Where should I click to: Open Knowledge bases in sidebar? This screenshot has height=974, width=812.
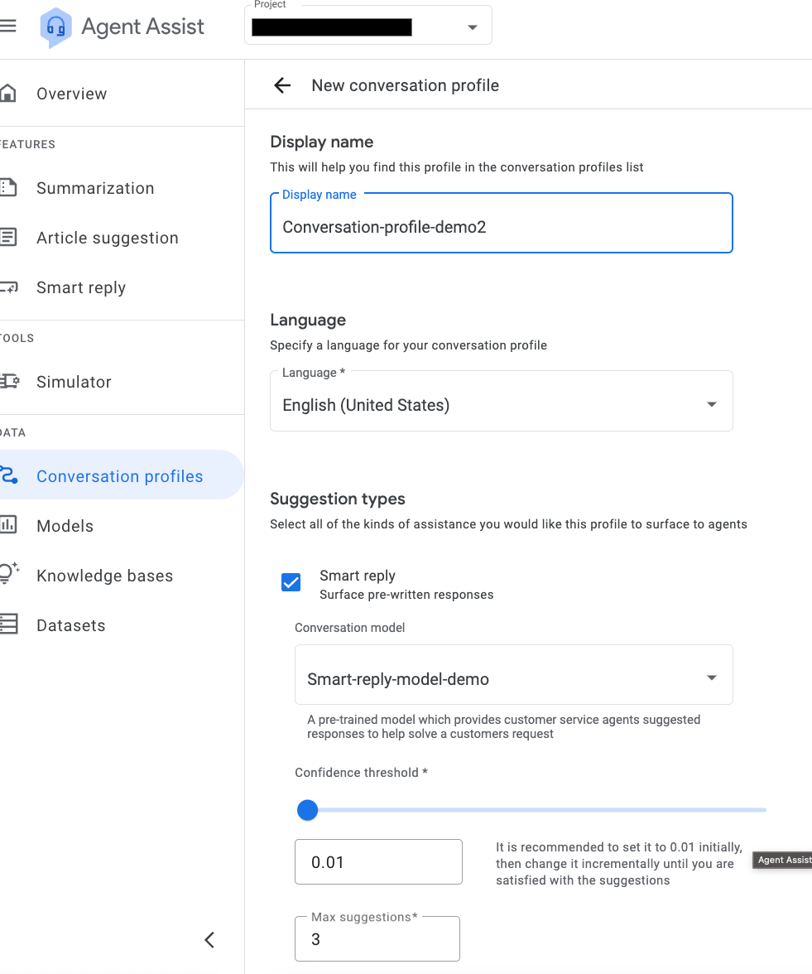(x=105, y=576)
